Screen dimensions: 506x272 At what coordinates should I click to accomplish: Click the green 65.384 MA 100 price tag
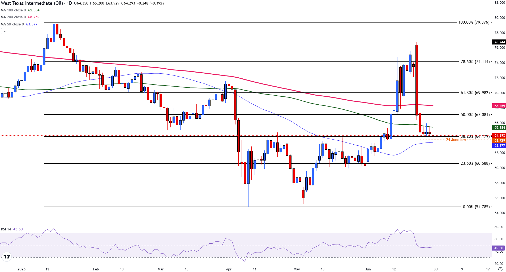coord(499,128)
